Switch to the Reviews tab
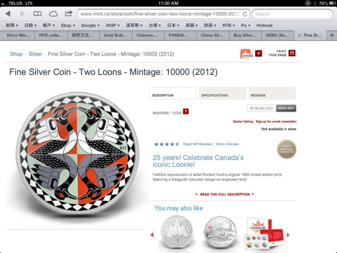Screen dimensions: 337x253 272,93
